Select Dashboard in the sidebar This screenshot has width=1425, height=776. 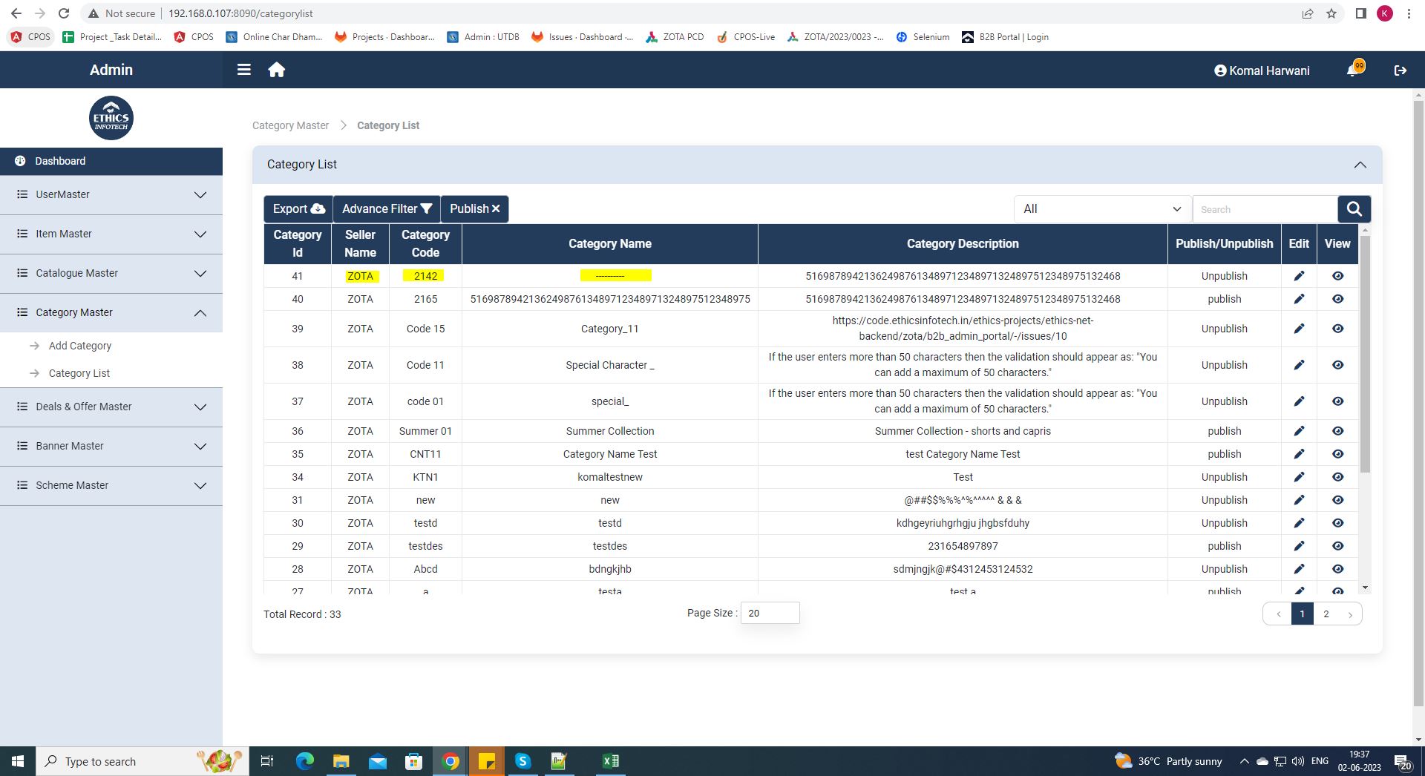coord(60,161)
